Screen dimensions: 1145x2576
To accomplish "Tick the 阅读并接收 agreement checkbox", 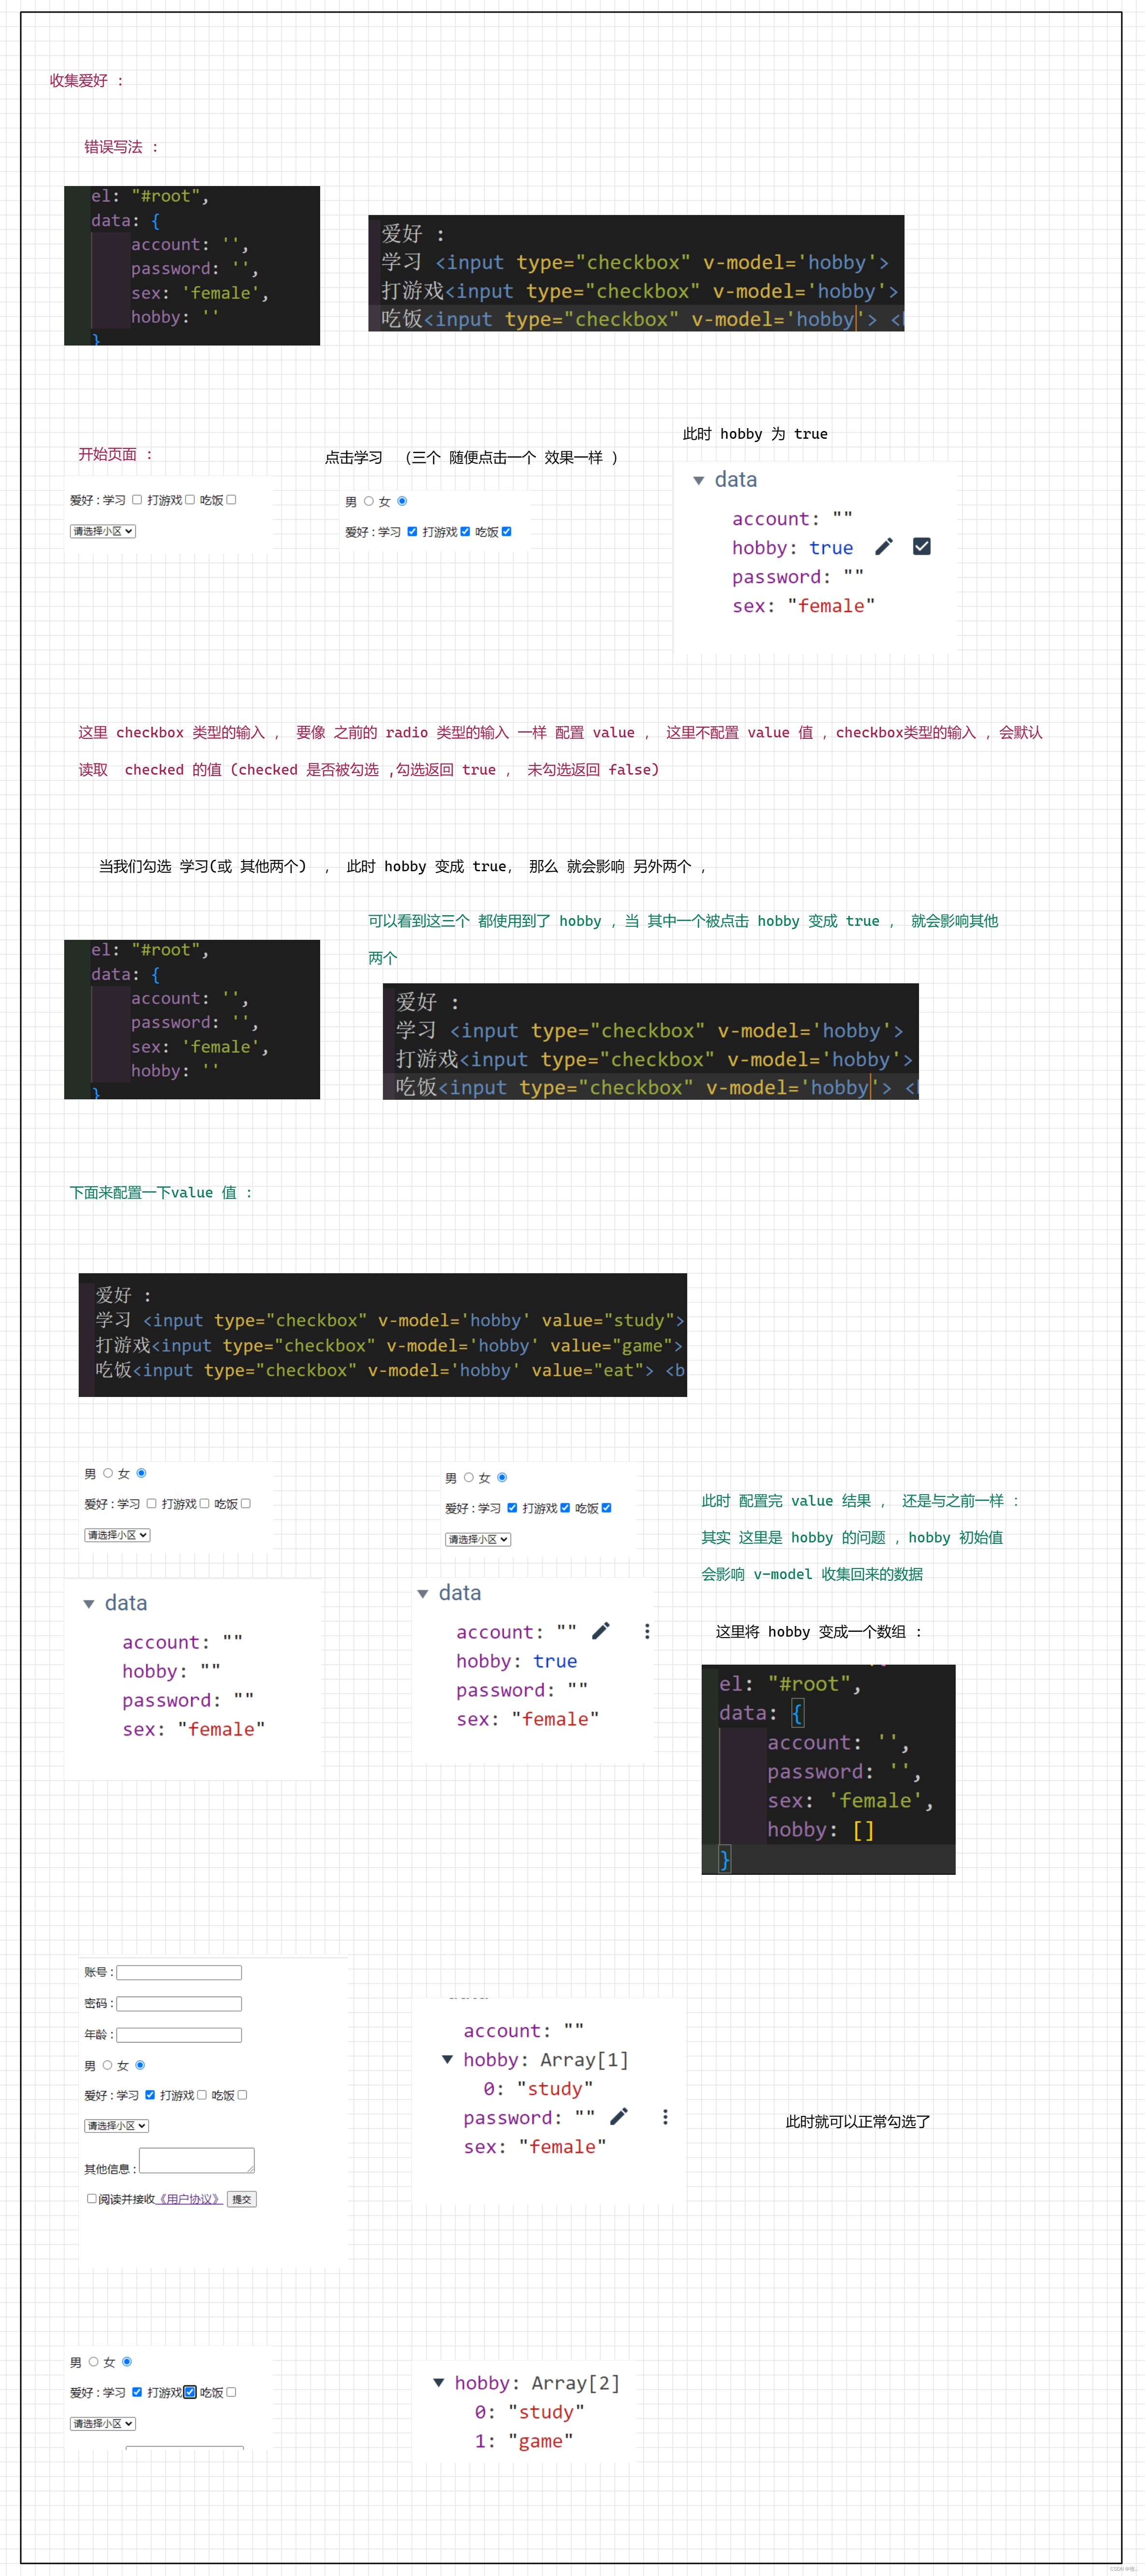I will click(x=92, y=2198).
